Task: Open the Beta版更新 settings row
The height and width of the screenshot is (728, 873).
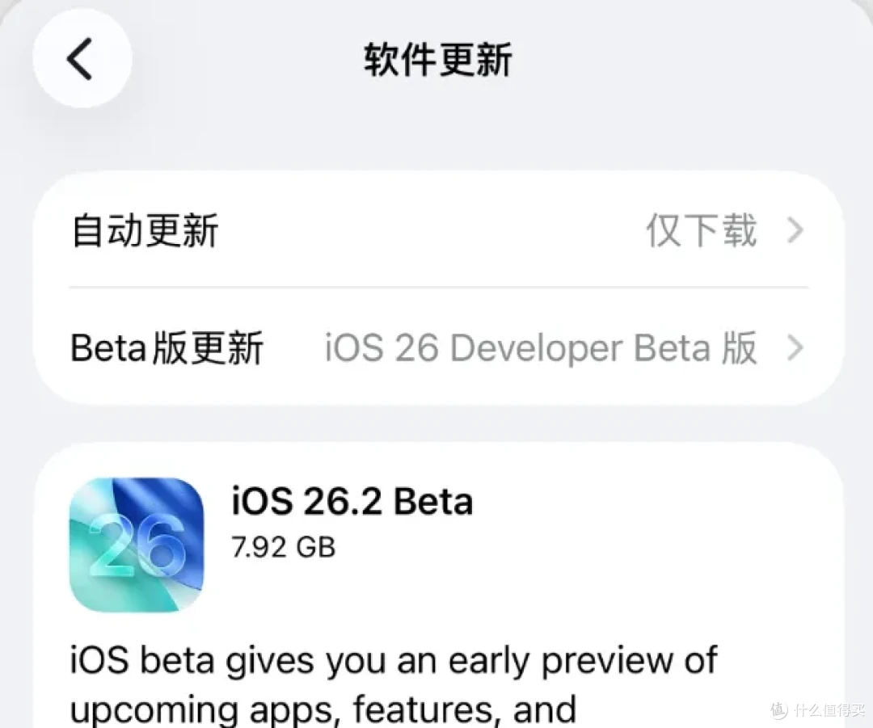Action: [436, 347]
